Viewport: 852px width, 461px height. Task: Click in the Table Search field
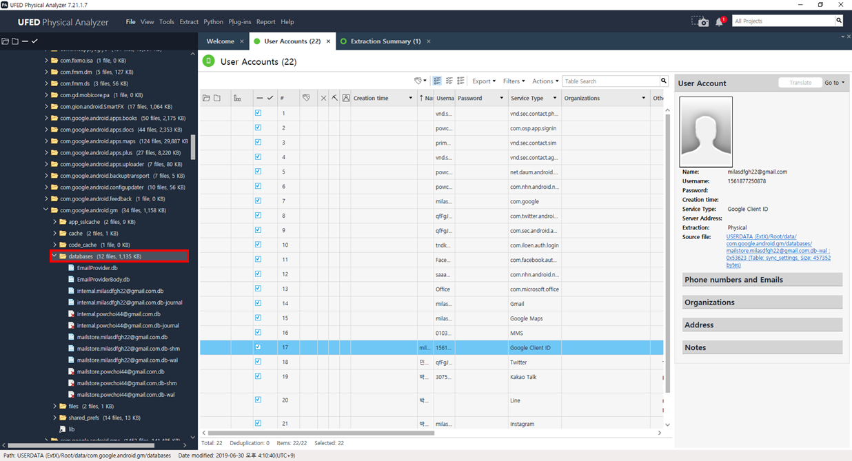[611, 81]
